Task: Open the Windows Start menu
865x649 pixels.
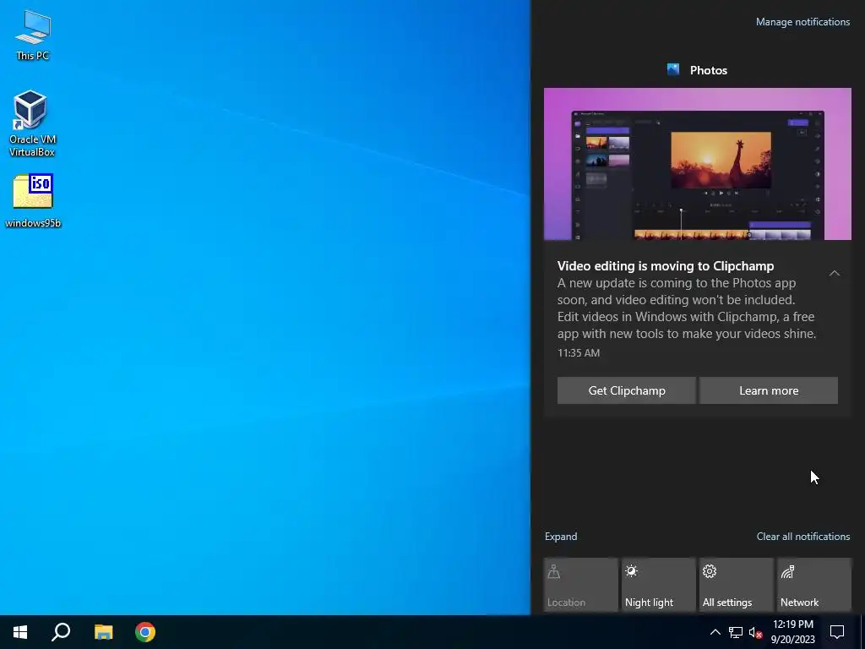Action: (x=20, y=632)
